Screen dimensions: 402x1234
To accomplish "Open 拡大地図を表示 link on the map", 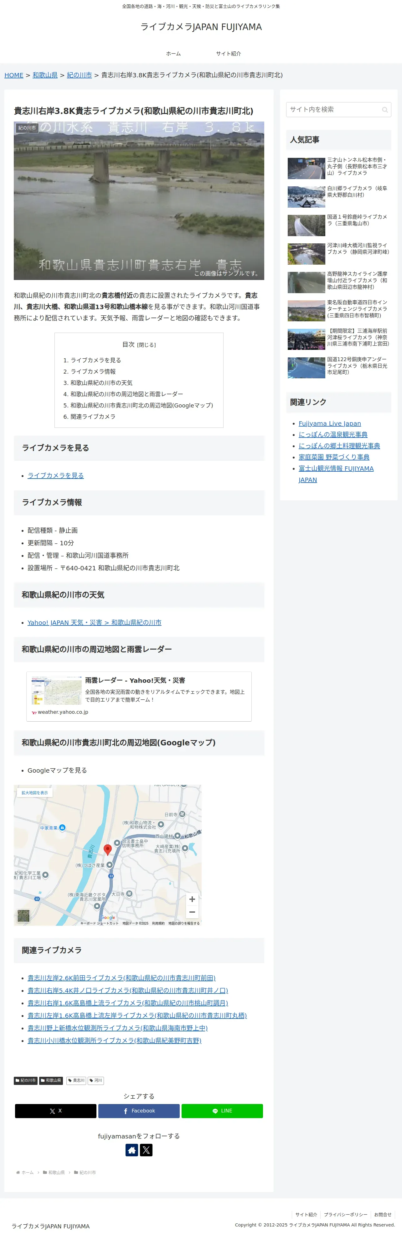I will click(34, 793).
